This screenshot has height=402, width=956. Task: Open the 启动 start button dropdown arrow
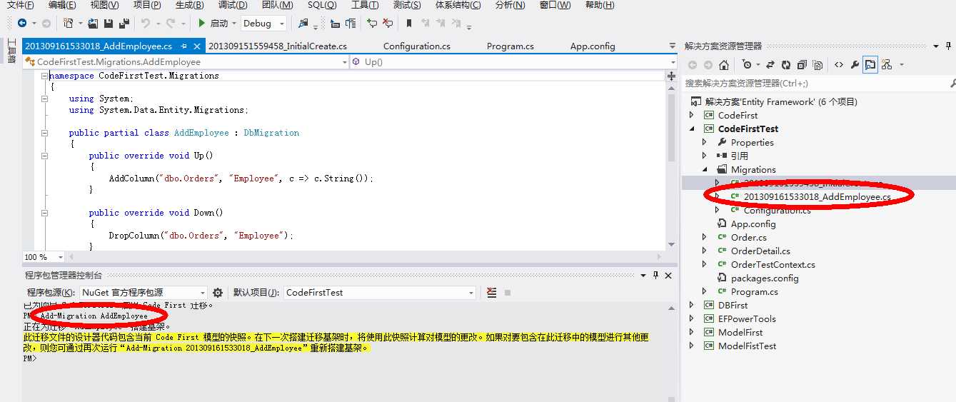tap(234, 24)
